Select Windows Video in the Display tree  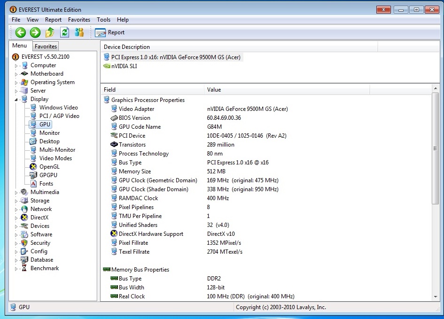[x=58, y=108]
